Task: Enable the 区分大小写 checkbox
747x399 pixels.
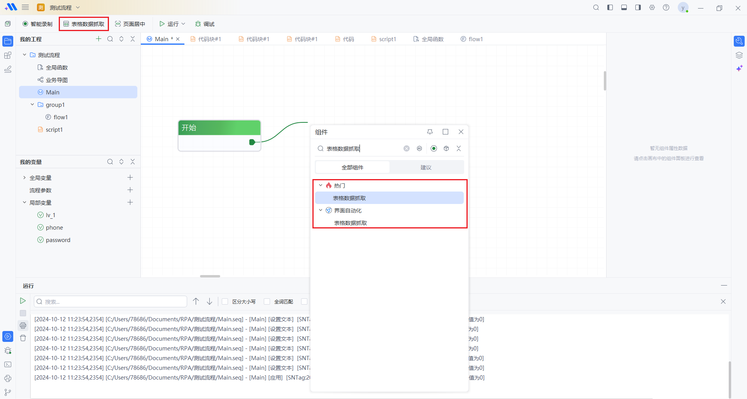Action: 225,301
